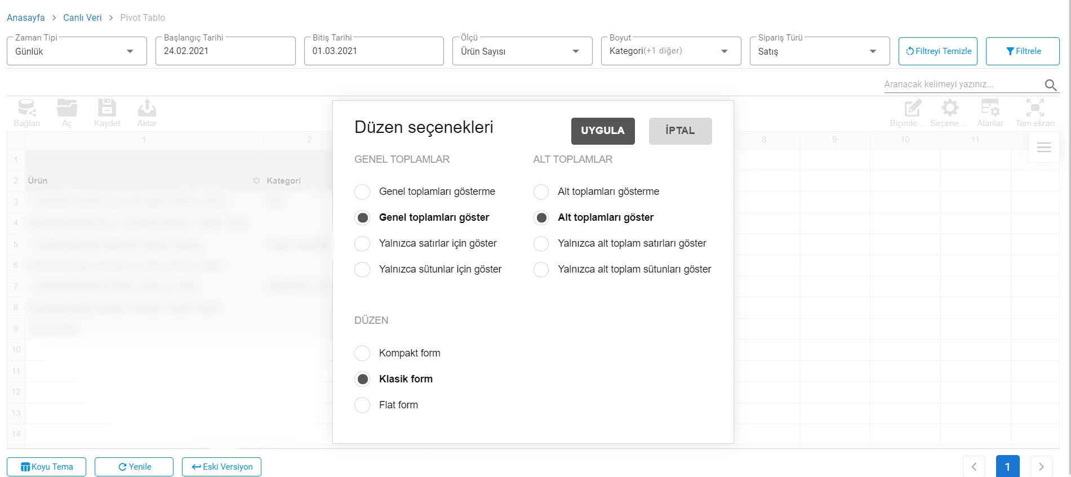Choose Kompakt form layout
Screen dimensions: 1071x477
pyautogui.click(x=398, y=353)
